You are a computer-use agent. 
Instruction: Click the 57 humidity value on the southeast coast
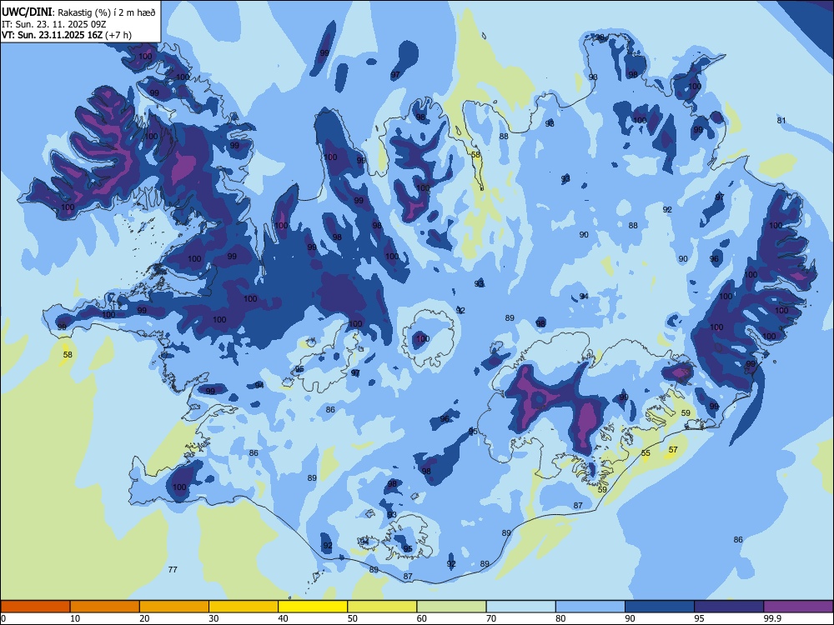pos(673,450)
